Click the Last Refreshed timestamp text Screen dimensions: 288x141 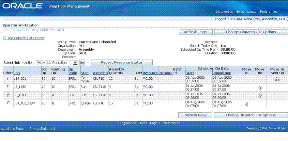point(33,30)
